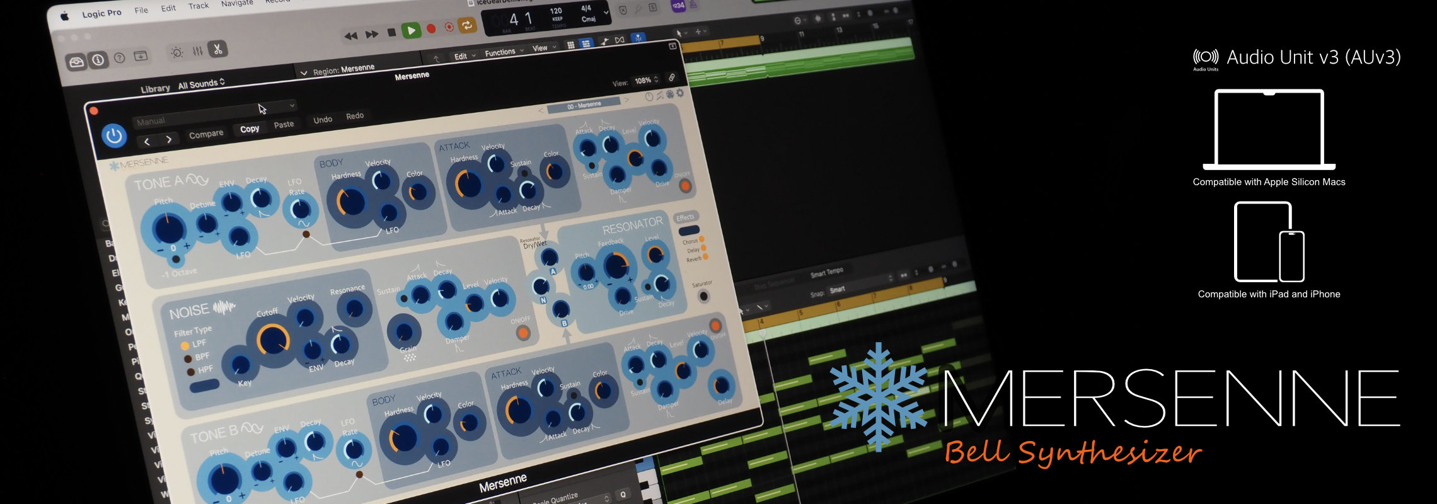
Task: Enable the Chorus effect indicator
Action: [702, 239]
